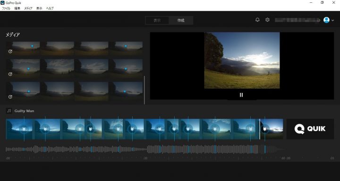Image resolution: width=340 pixels, height=181 pixels.
Task: Click the メディア panel heading
Action: pos(13,34)
